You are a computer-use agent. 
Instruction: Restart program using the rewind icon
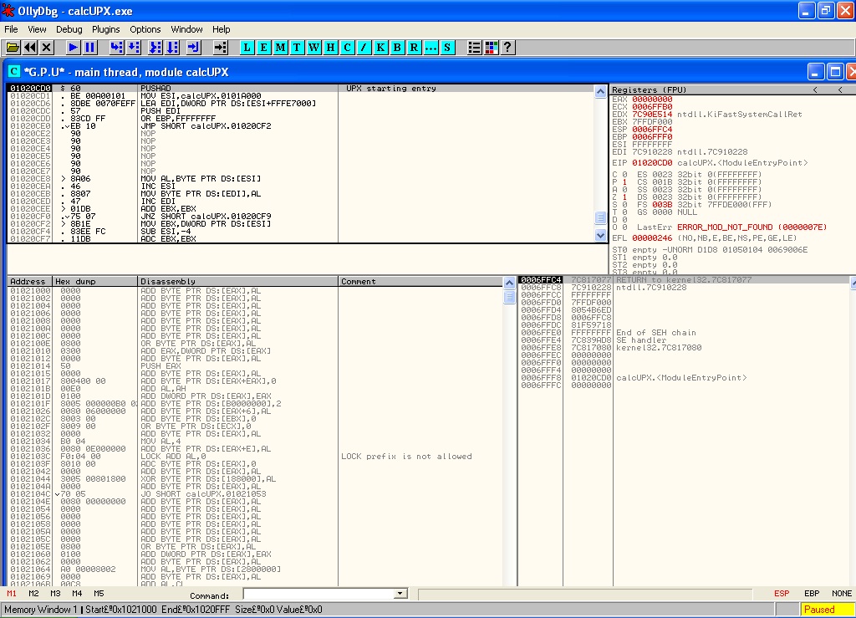pos(30,48)
